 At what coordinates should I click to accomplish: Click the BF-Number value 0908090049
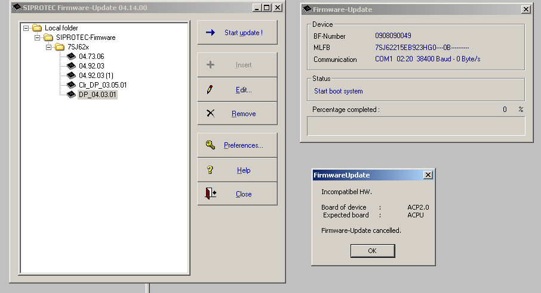pyautogui.click(x=393, y=36)
